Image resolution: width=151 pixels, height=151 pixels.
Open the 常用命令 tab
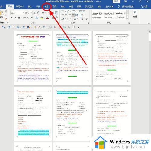(20, 7)
